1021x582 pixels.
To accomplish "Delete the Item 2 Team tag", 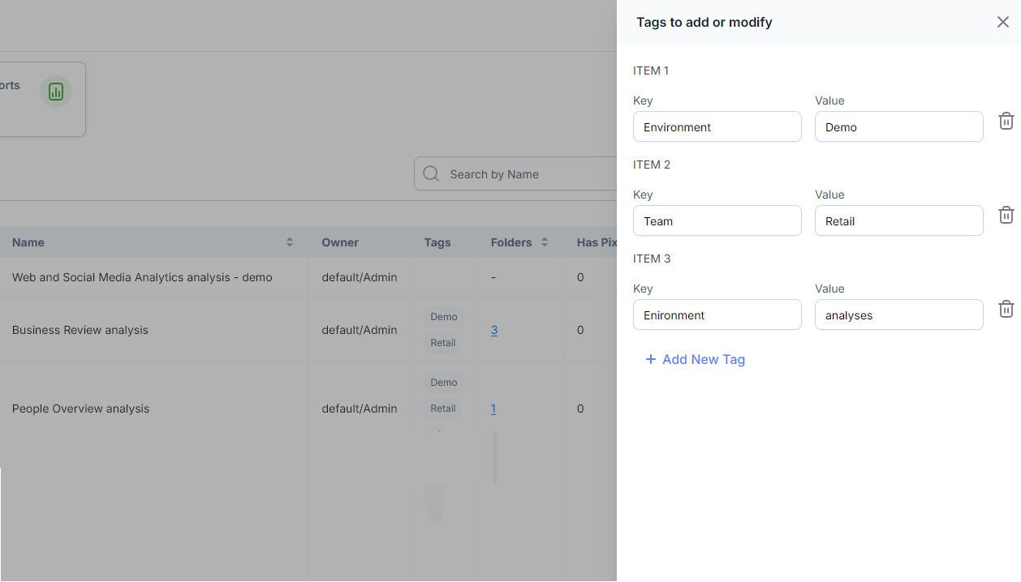I will (x=1006, y=215).
